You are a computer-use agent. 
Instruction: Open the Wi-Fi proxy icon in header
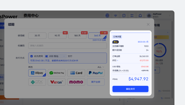pos(116,16)
